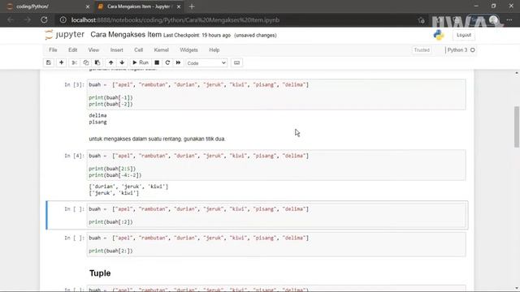Click the Trusted notebook indicator
Image resolution: width=520 pixels, height=292 pixels.
pyautogui.click(x=422, y=50)
